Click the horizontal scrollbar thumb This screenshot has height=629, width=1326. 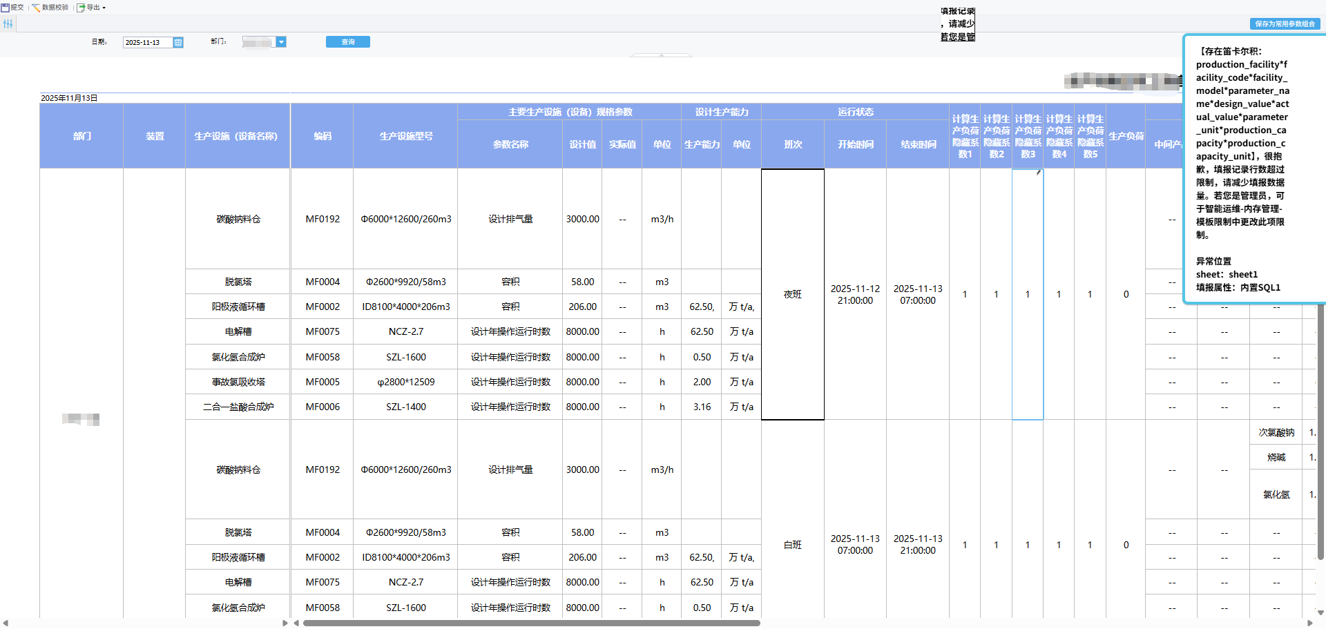[x=530, y=623]
